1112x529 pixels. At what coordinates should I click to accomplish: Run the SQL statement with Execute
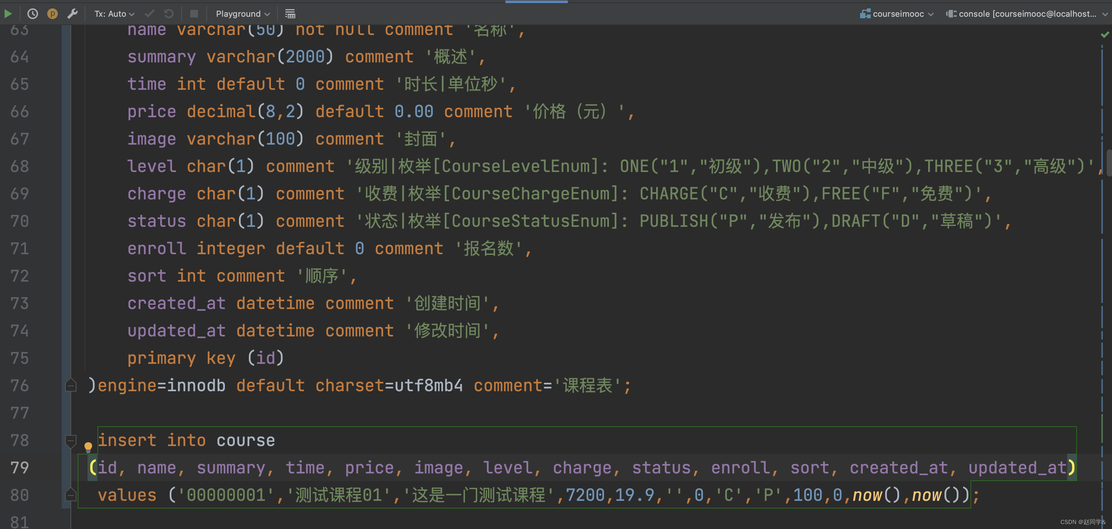[8, 14]
